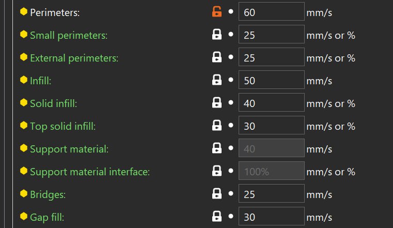Click the lock icon for Top solid infill
The height and width of the screenshot is (228, 393).
pyautogui.click(x=217, y=126)
